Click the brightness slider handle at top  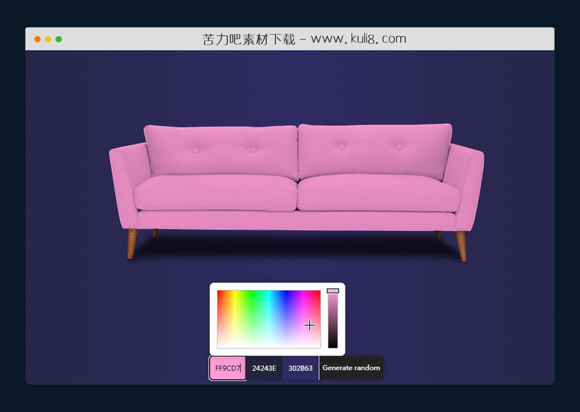point(332,290)
